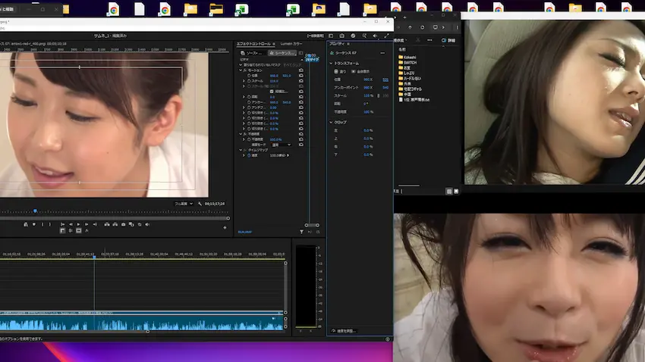This screenshot has width=645, height=362.
Task: Select the Source clip tab in Effect Controls
Action: click(253, 53)
